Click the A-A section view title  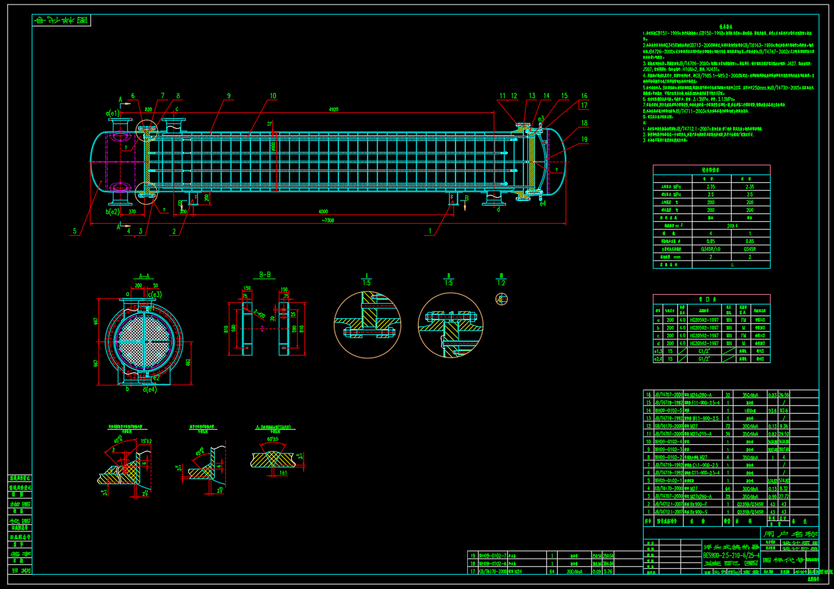[x=144, y=275]
